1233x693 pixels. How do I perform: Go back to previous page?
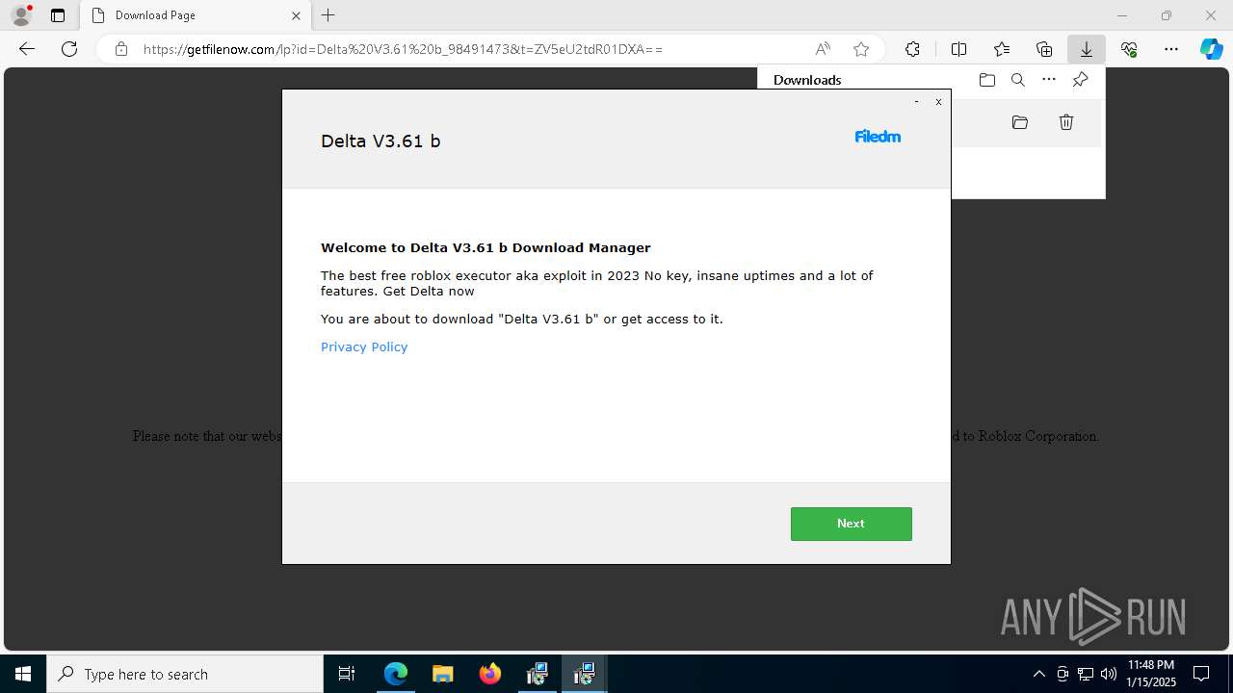(x=27, y=49)
